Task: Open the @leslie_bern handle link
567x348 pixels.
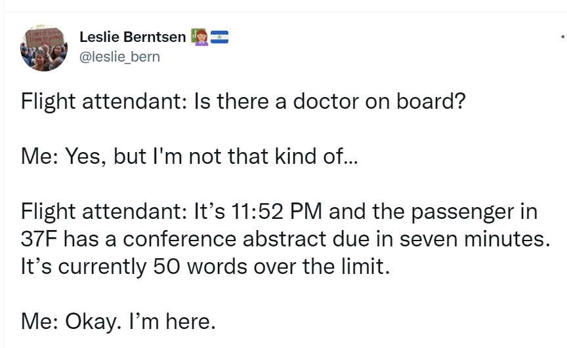Action: coord(119,57)
